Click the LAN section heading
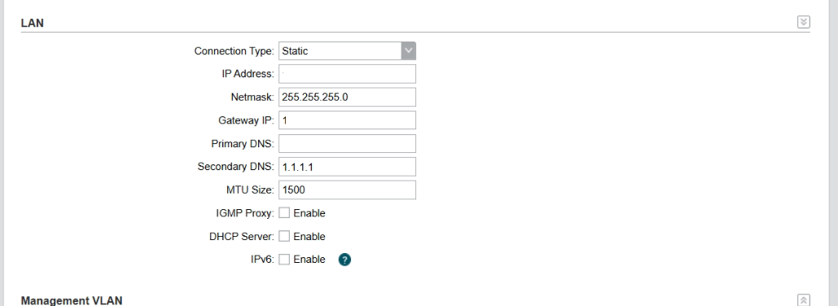Viewport: 838px width, 306px height. 32,23
